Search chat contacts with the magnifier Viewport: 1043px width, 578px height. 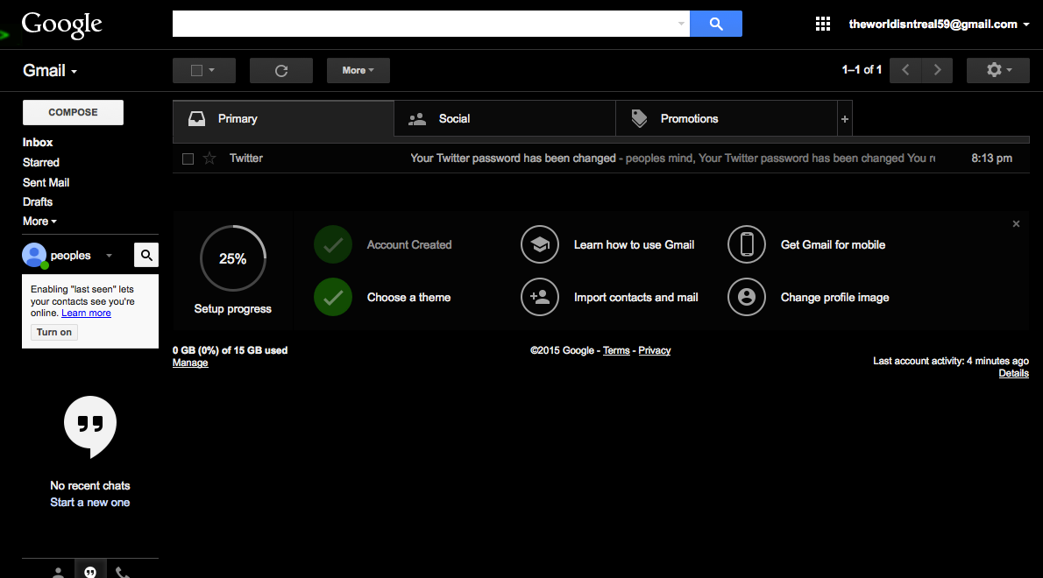coord(146,255)
